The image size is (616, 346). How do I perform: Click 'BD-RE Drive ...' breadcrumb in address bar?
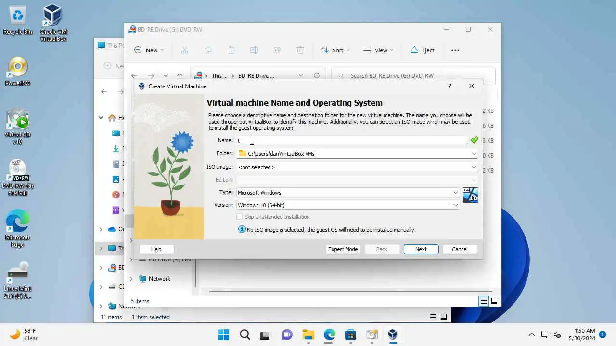coord(256,75)
